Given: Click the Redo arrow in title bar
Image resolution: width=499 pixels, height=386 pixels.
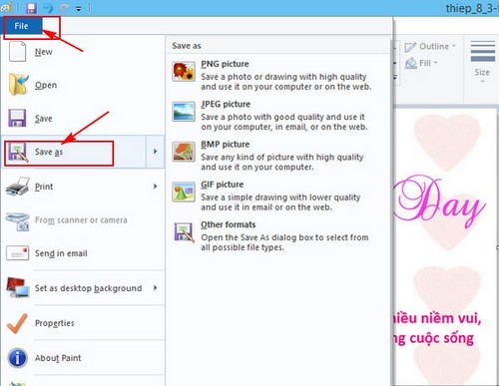Looking at the screenshot, I should pyautogui.click(x=65, y=8).
